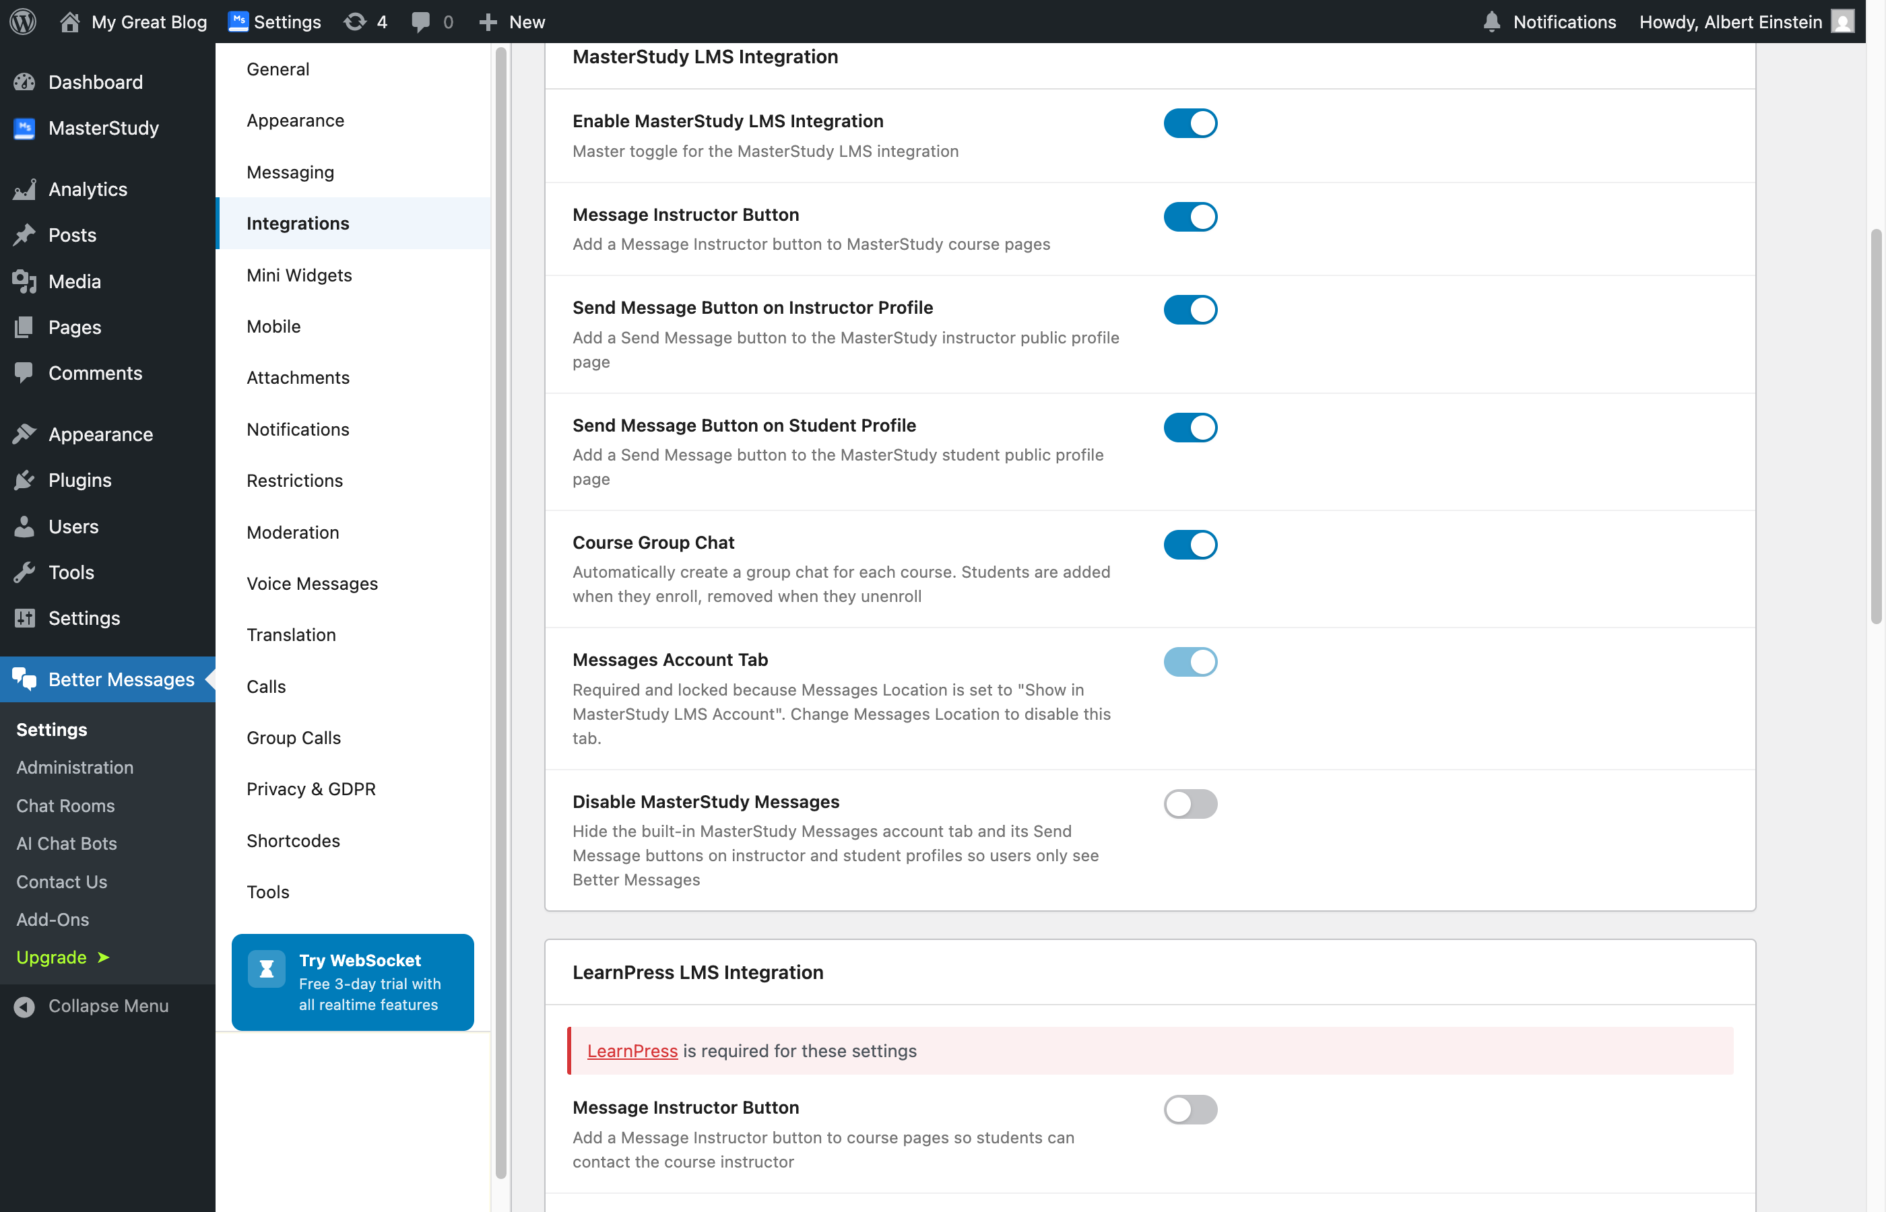The width and height of the screenshot is (1886, 1212).
Task: Open the Mini Widgets tab
Action: pyautogui.click(x=354, y=275)
